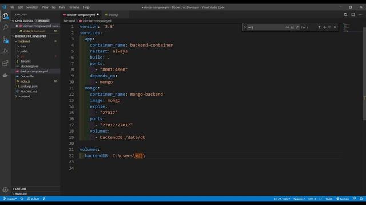Screen dimensions: 366x205
Task: Expand the frontend folder
Action: pyautogui.click(x=16, y=96)
